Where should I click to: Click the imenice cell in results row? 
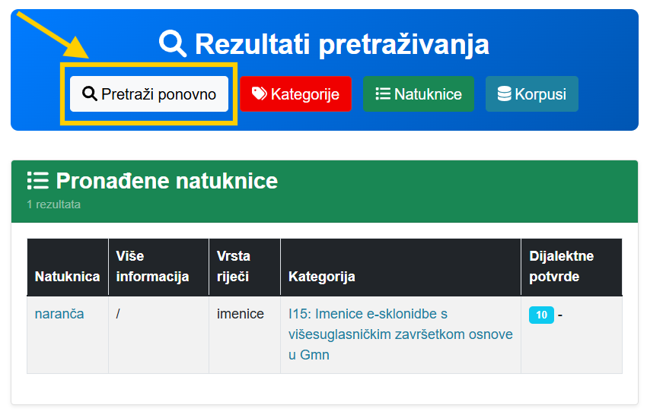click(x=241, y=314)
